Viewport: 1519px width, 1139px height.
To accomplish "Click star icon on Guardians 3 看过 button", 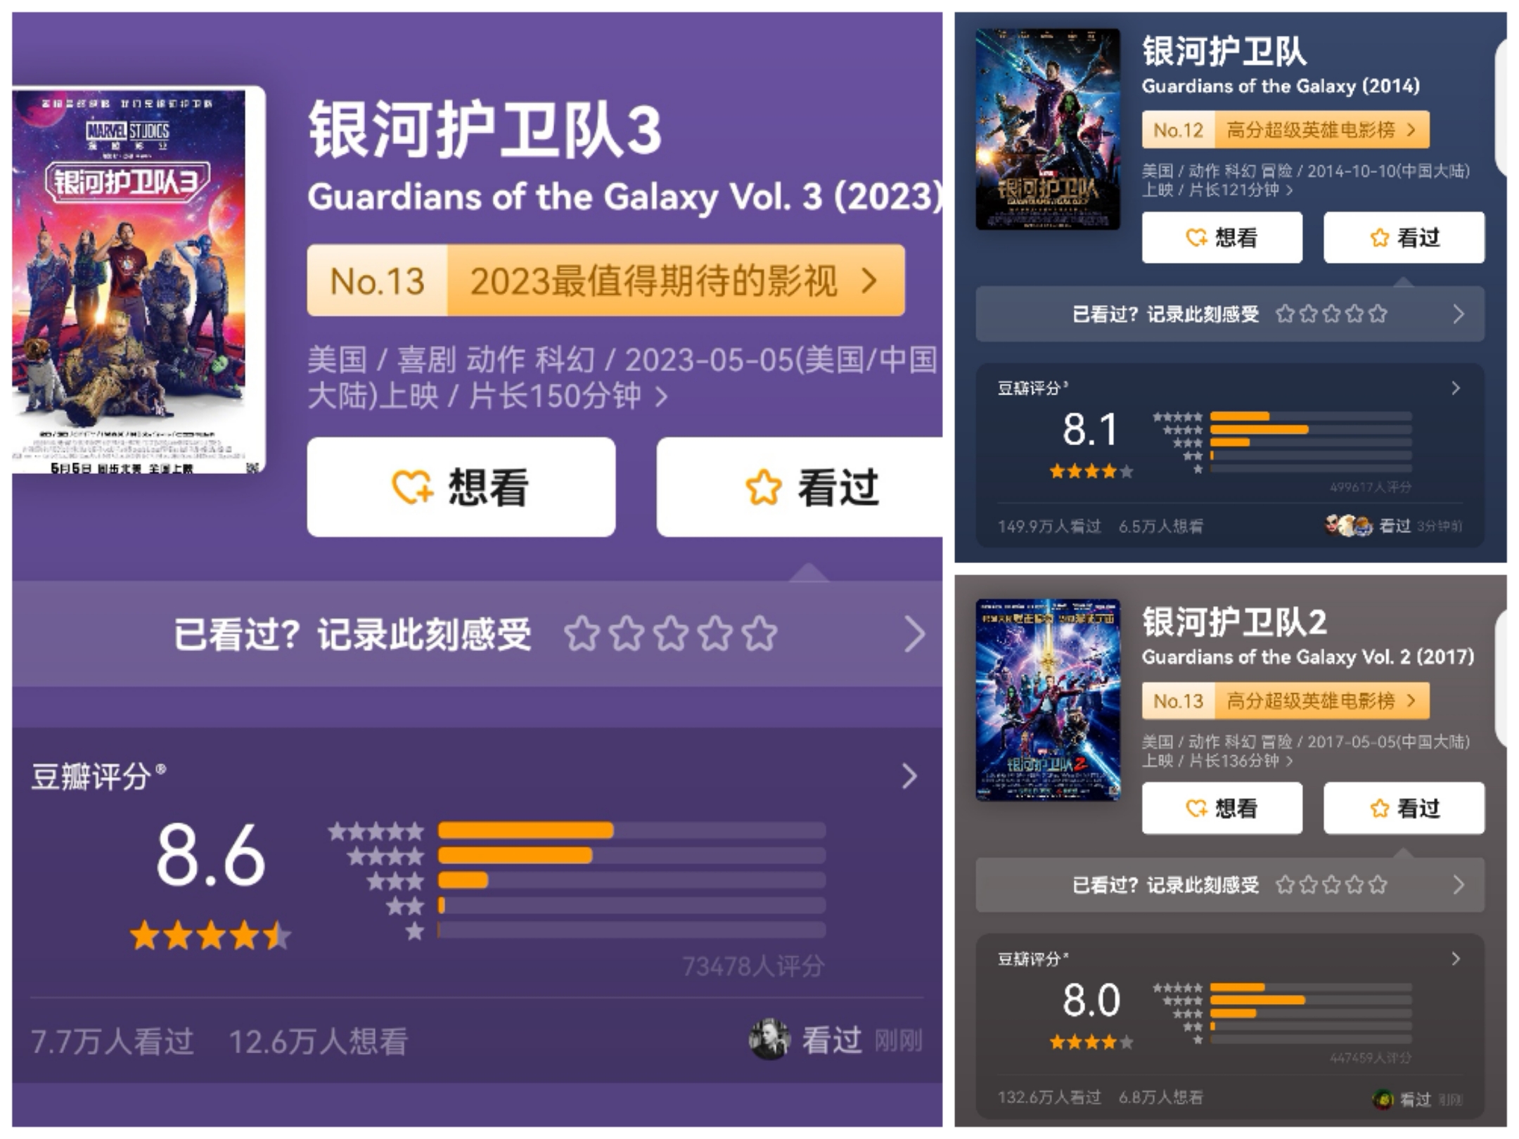I will [763, 487].
